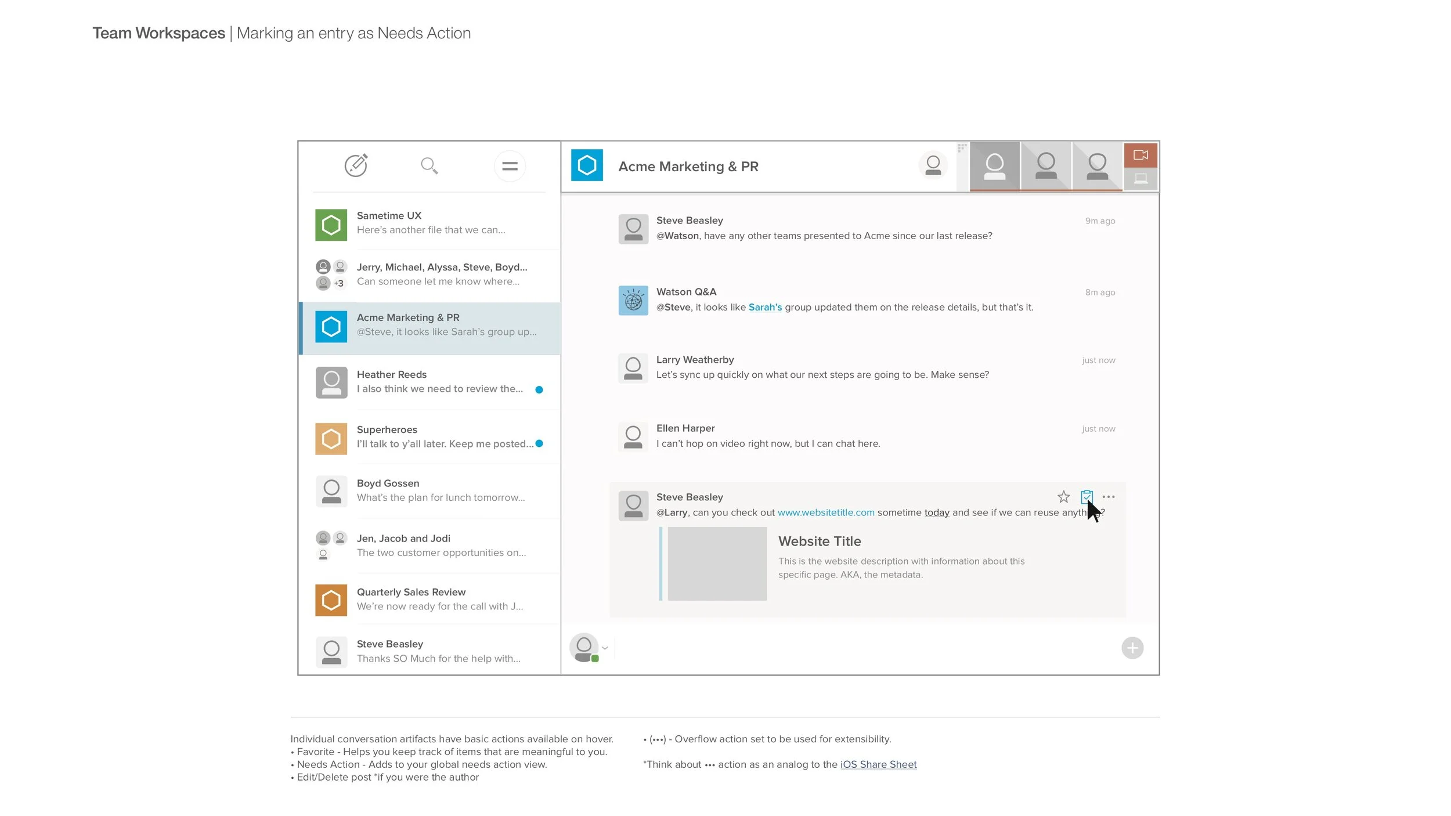This screenshot has height=816, width=1451.
Task: Click the compose new message pencil icon
Action: click(356, 165)
